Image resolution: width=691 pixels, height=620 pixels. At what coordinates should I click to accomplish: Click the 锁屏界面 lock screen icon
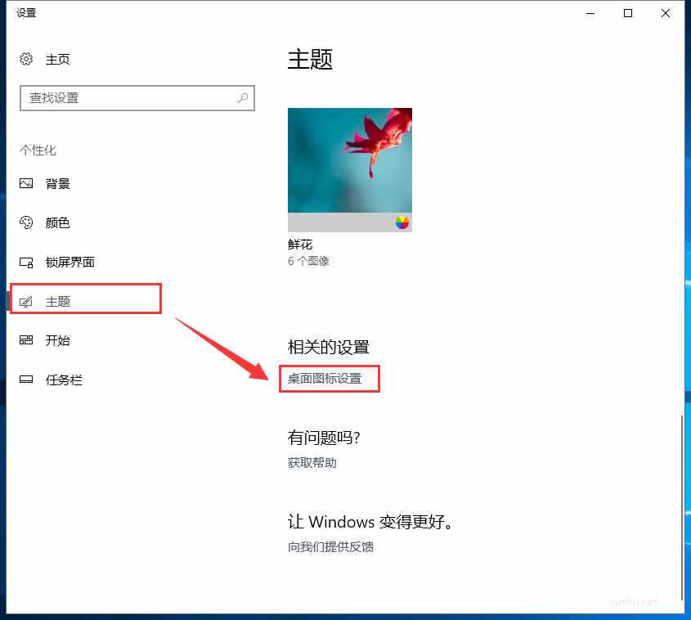click(x=26, y=262)
